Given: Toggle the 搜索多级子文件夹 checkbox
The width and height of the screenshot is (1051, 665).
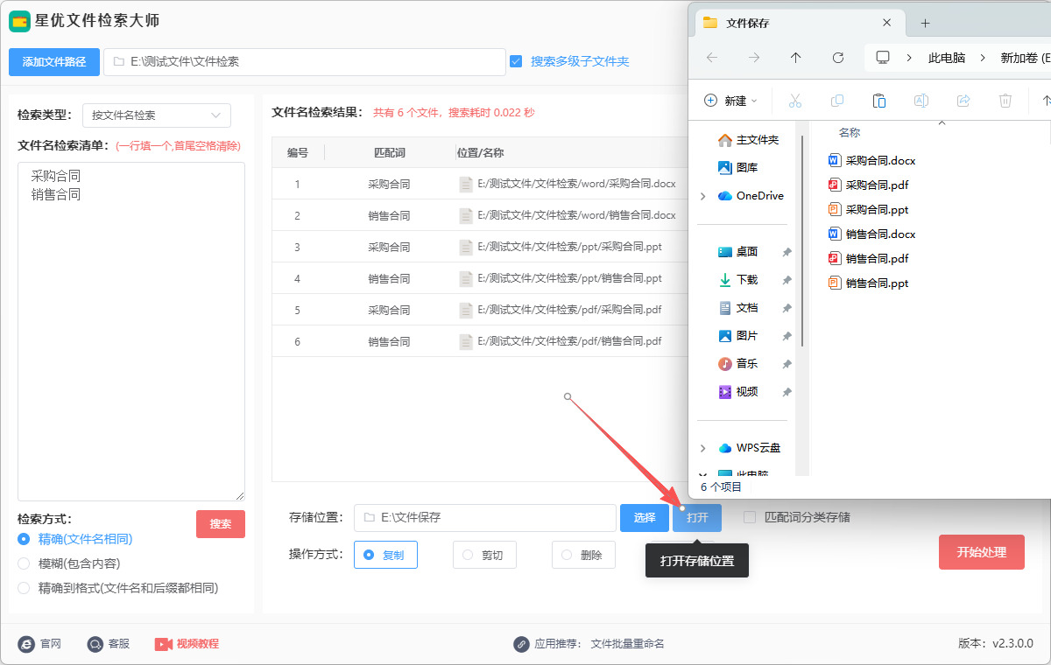Looking at the screenshot, I should click(516, 61).
